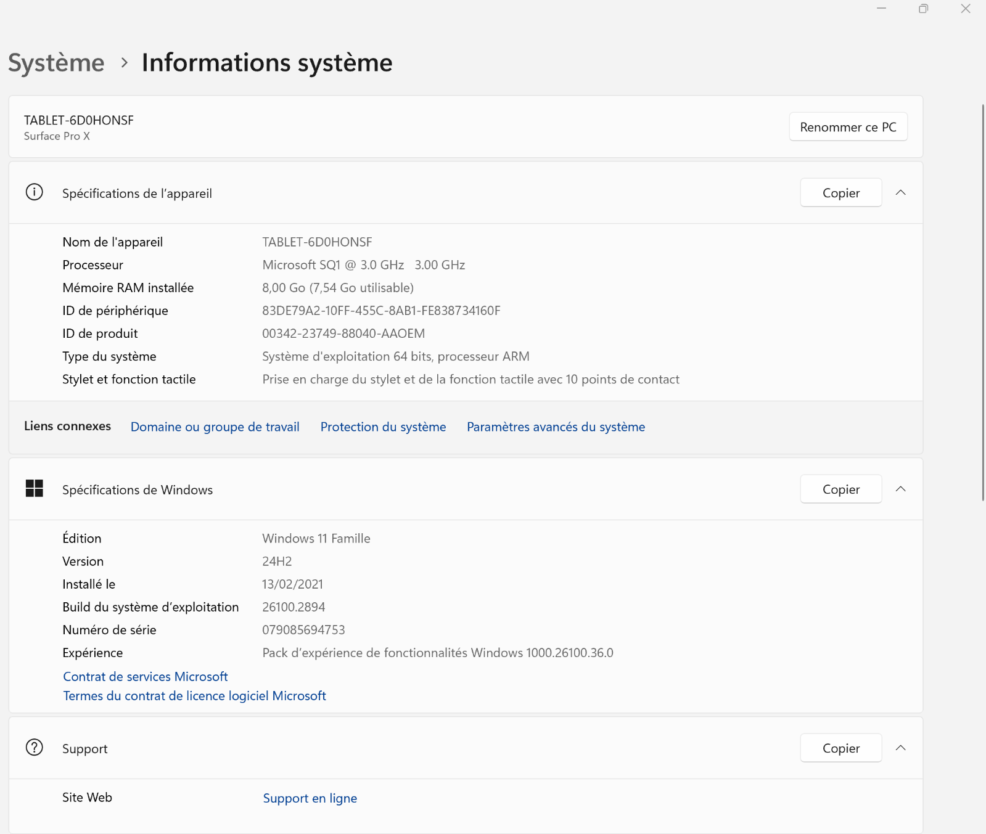The image size is (986, 834).
Task: Copy the Support section info
Action: 840,748
